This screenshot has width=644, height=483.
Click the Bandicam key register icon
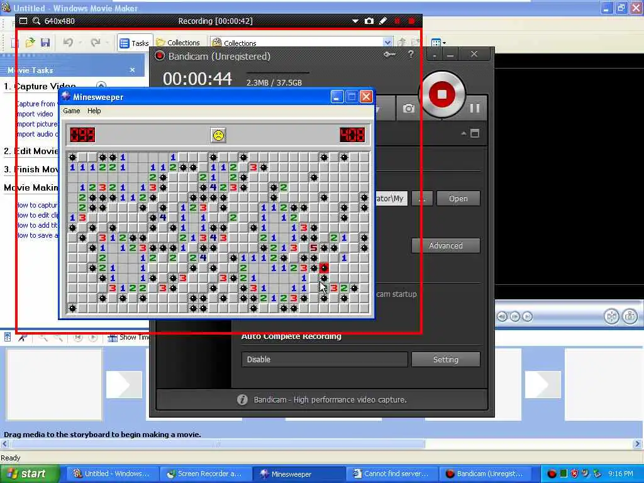(x=389, y=55)
